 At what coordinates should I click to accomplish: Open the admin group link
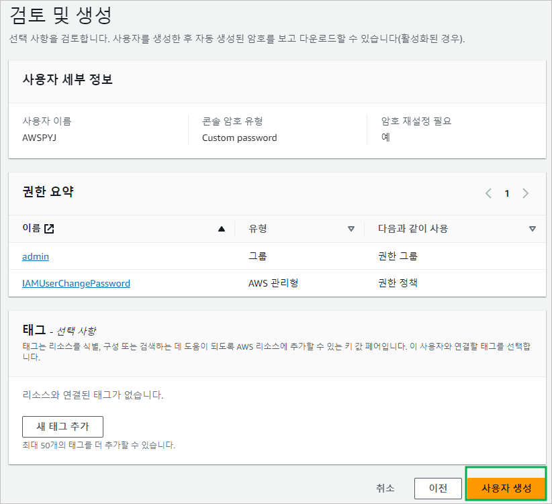(x=36, y=256)
